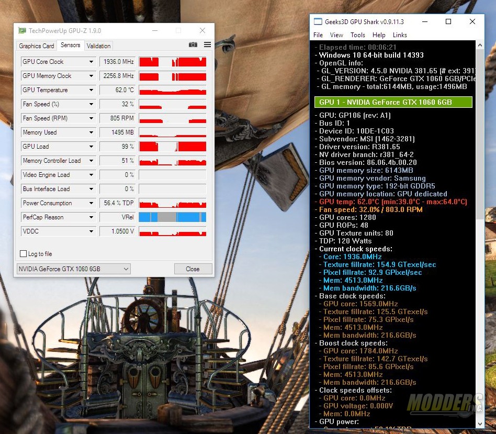Image resolution: width=496 pixels, height=434 pixels.
Task: Click the GPU-Z application icon in title bar
Action: pos(22,31)
